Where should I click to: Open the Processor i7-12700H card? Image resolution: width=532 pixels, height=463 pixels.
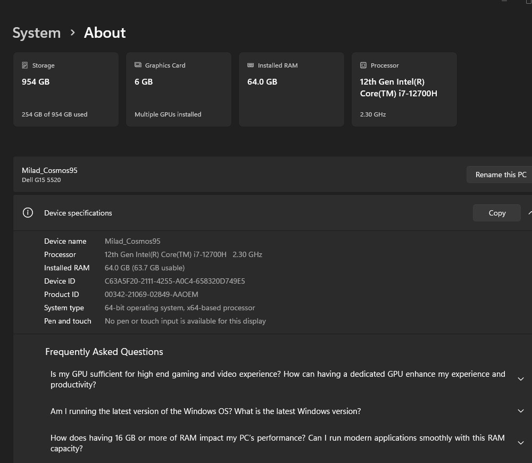coord(404,89)
